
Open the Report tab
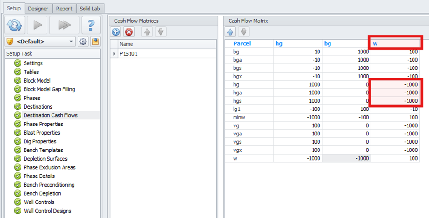click(x=63, y=9)
